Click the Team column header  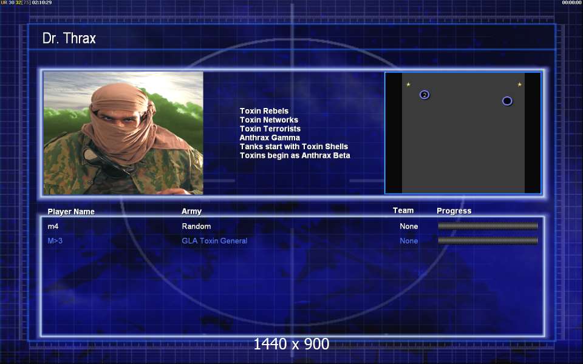[x=403, y=211]
